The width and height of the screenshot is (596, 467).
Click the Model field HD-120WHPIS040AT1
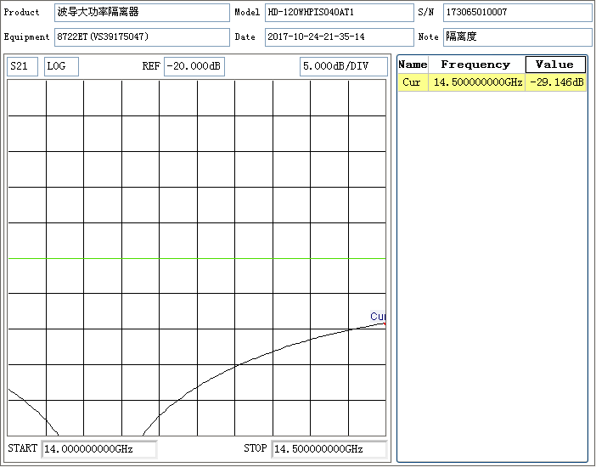point(340,13)
